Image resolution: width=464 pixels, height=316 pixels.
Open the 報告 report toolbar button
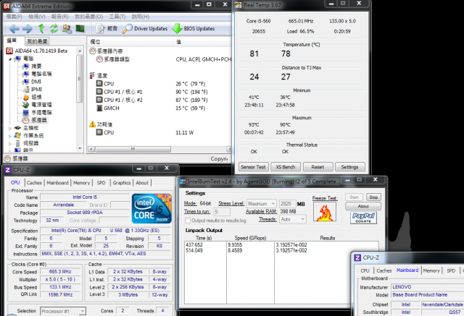[x=107, y=29]
